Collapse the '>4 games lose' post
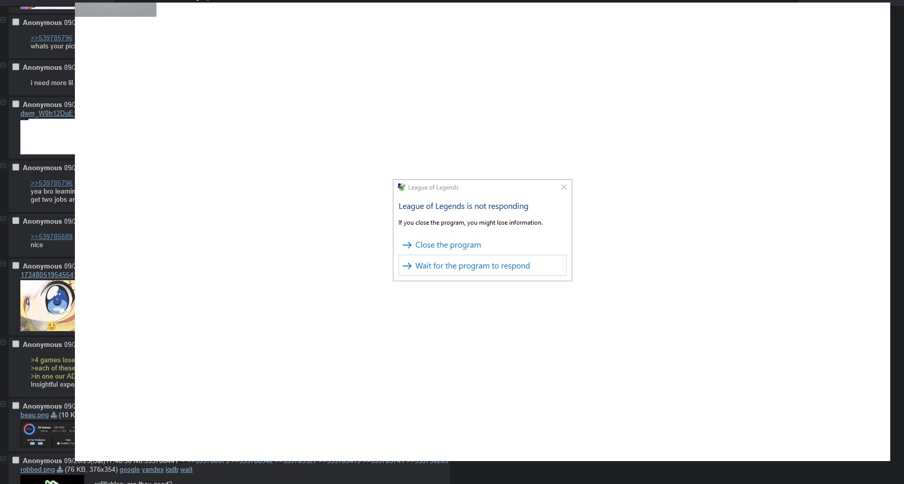The image size is (904, 484). [3, 342]
